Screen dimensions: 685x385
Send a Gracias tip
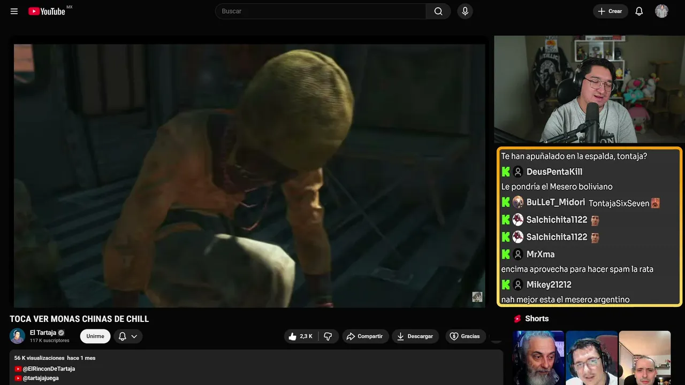coord(465,336)
